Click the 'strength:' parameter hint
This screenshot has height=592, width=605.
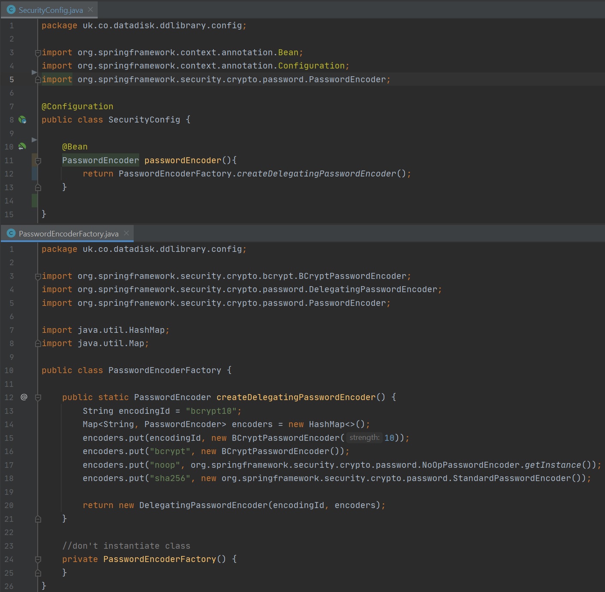click(x=364, y=438)
